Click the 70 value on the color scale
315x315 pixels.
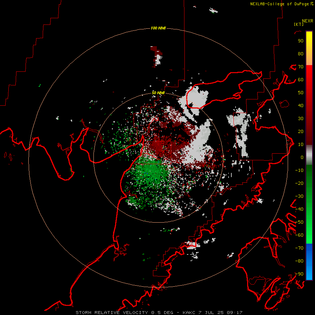301,67
